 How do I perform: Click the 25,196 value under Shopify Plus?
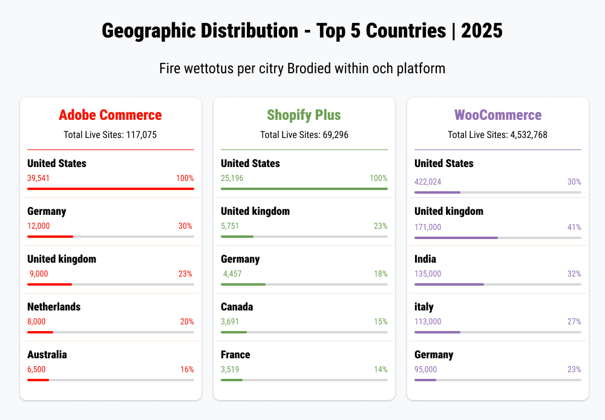point(232,179)
